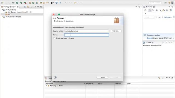Click the Description column header
175x98 pixels.
pyautogui.click(x=49, y=84)
